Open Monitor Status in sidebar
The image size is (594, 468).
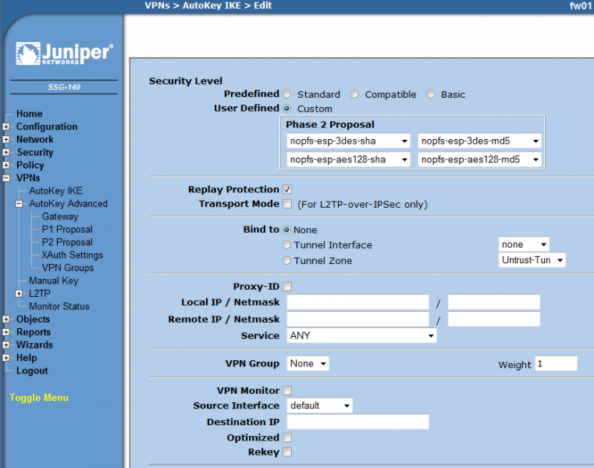click(59, 306)
